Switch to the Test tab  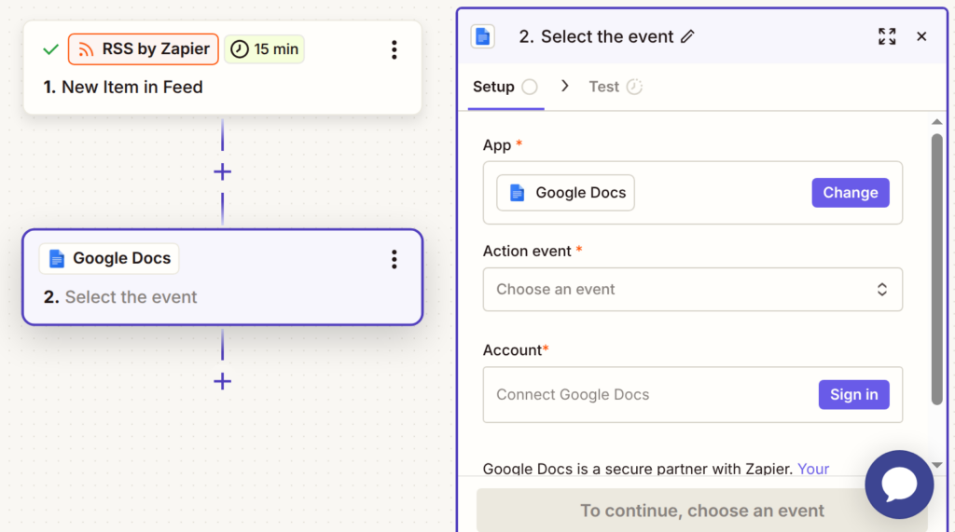(x=616, y=87)
